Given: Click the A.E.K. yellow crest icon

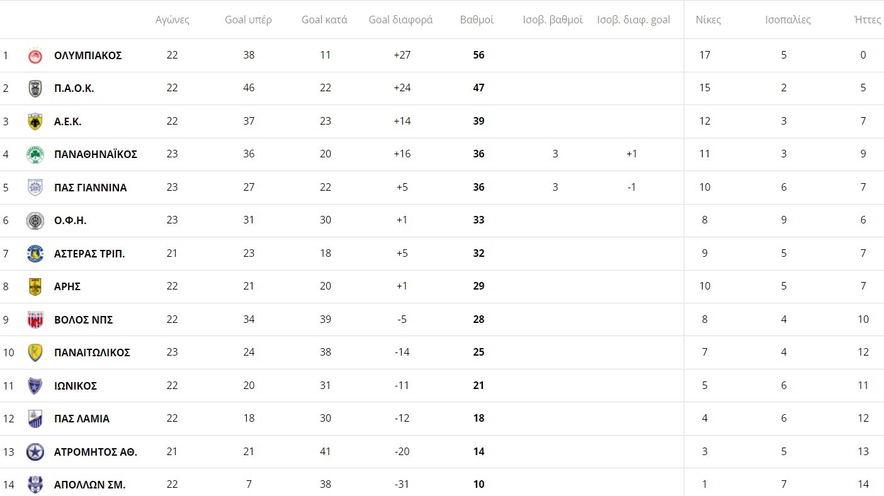Looking at the screenshot, I should [x=35, y=121].
